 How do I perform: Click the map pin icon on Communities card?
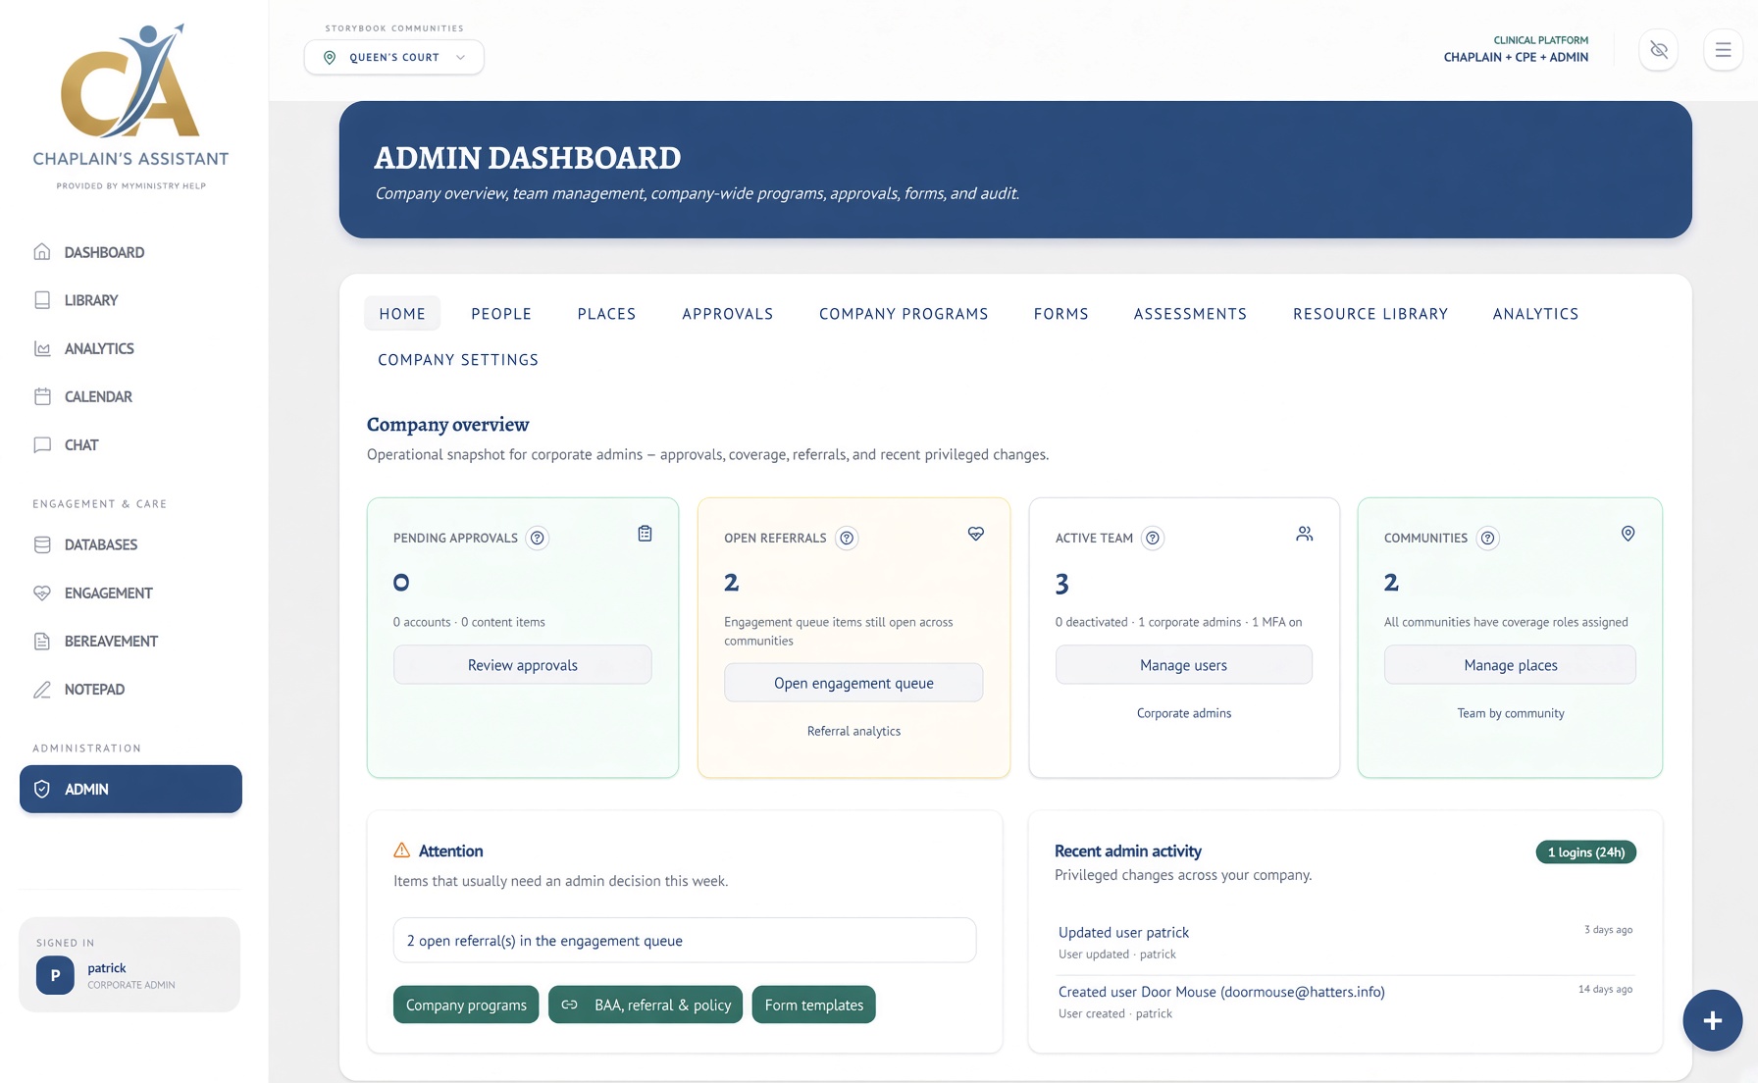1628,534
